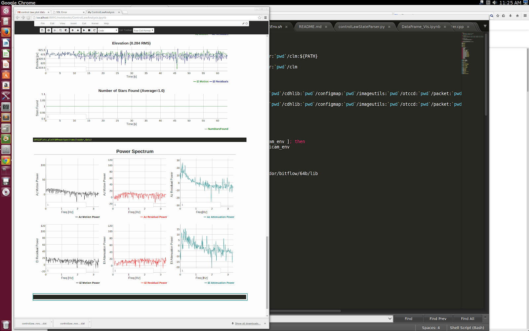Open the Chrome hamburger menu
Image resolution: width=529 pixels, height=331 pixels.
tap(265, 18)
